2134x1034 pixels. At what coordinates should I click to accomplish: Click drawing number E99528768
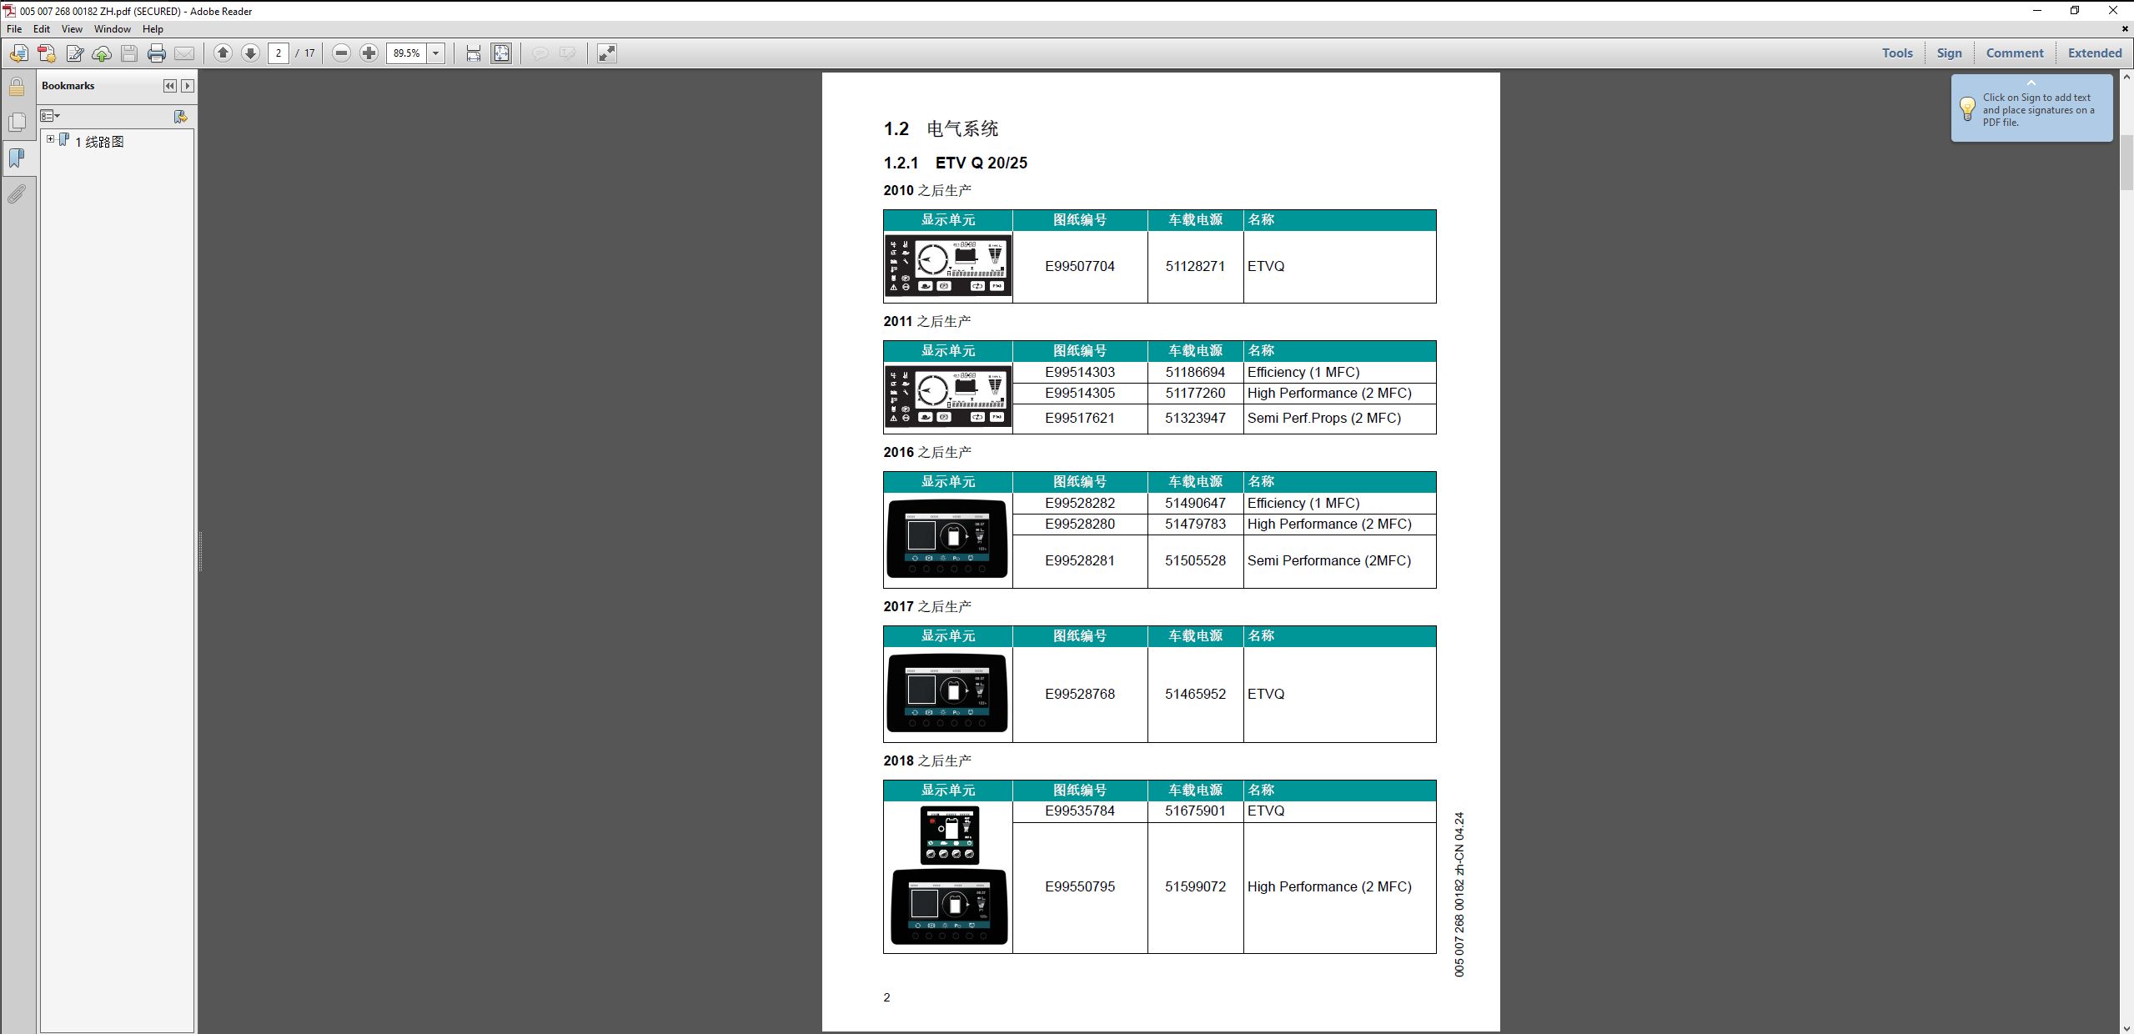[x=1080, y=694]
